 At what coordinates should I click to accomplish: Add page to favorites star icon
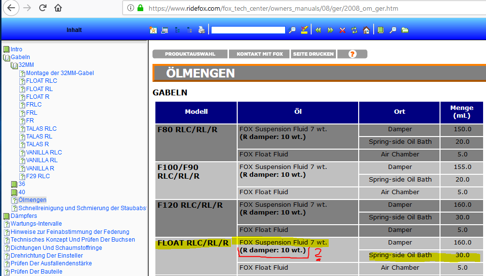click(x=153, y=30)
